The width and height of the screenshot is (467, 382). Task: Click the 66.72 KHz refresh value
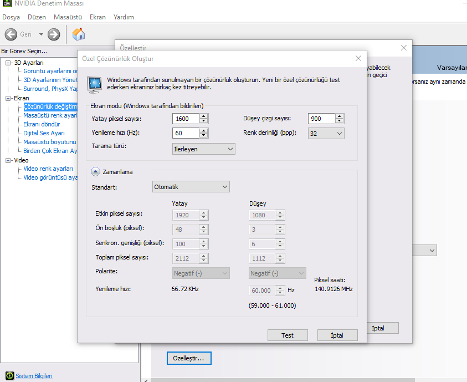coord(185,289)
